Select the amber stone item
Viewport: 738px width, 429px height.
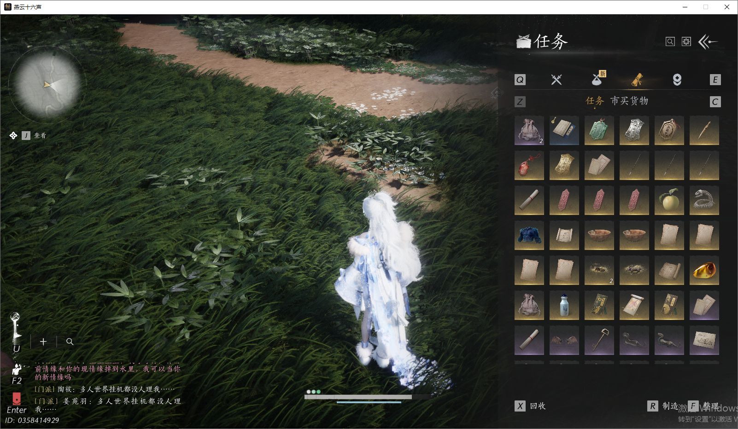[704, 271]
